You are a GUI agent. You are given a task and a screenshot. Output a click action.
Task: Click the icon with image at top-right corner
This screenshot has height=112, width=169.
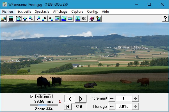(x=38, y=19)
